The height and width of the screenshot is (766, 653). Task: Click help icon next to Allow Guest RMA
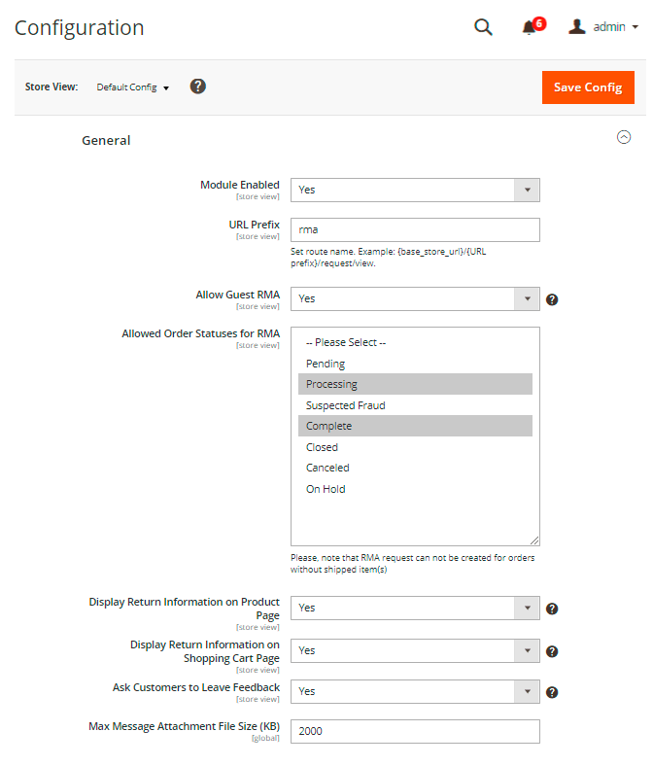pos(552,299)
